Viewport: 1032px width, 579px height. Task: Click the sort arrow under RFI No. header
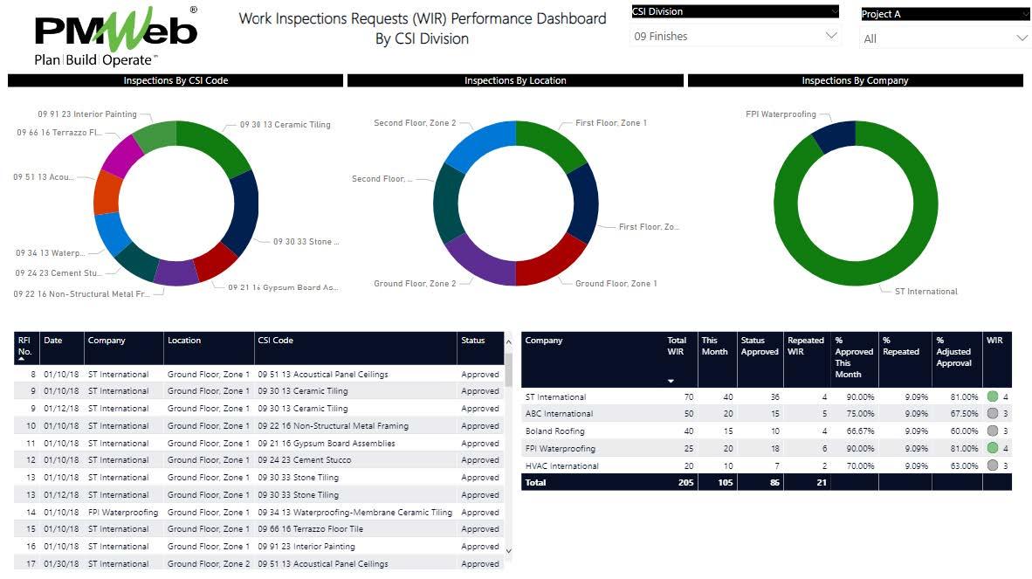[x=21, y=359]
